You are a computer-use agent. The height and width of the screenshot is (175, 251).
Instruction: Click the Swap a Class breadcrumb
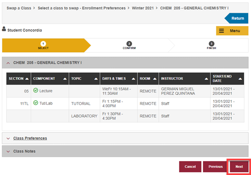coord(19,8)
